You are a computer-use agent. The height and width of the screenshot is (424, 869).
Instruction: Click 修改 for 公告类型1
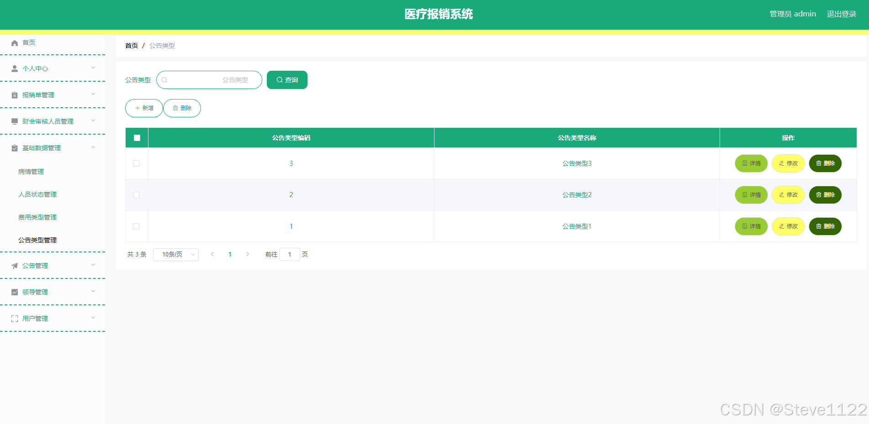[788, 226]
